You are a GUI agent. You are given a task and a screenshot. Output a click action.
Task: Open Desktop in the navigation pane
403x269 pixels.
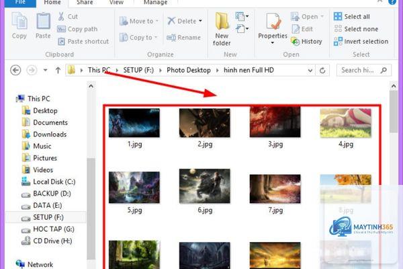(x=40, y=111)
